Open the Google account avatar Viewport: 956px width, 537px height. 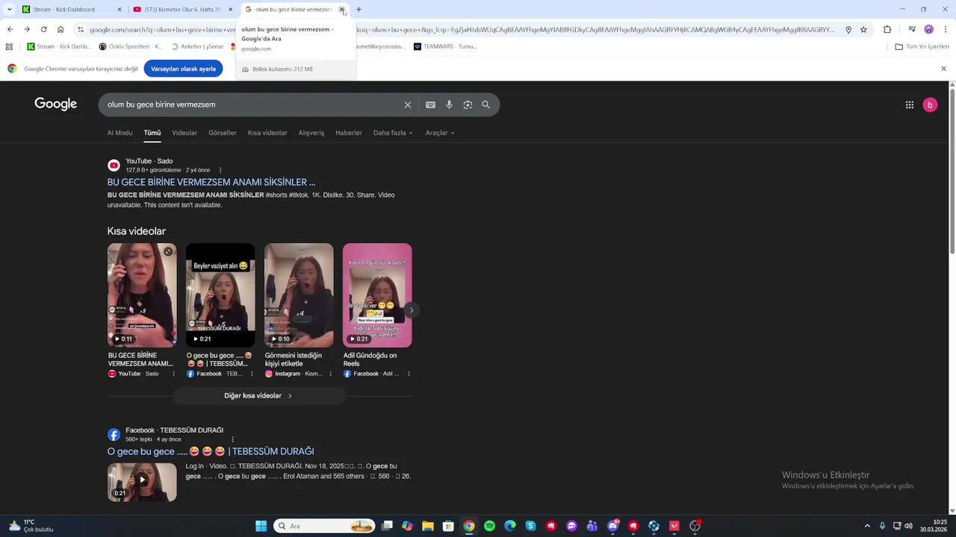click(x=930, y=105)
